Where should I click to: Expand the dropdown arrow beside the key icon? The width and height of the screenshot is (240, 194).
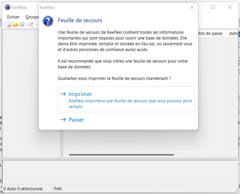click(x=36, y=25)
